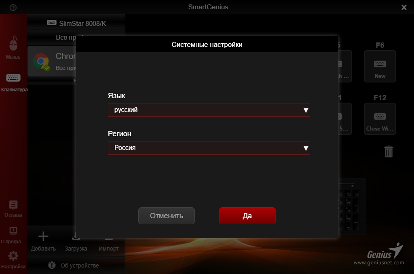Screen dimensions: 414x274
Task: Click the F12 Close Window key button
Action: (x=380, y=119)
